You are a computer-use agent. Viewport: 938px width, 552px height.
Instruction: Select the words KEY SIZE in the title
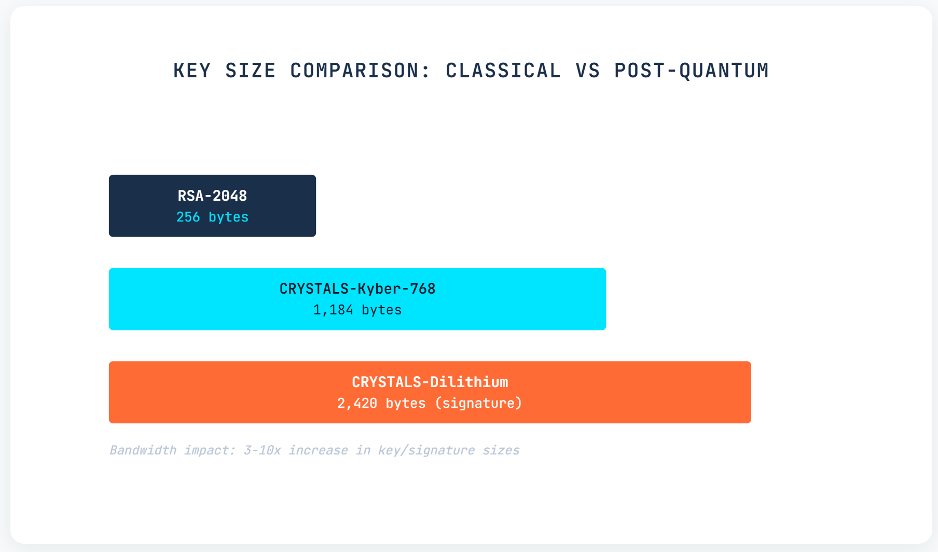click(x=224, y=71)
